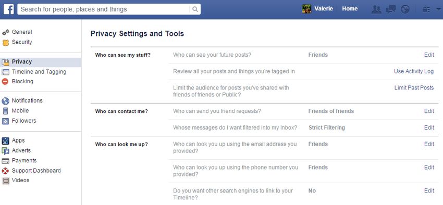
Task: Open notifications globe icon in top bar
Action: click(x=405, y=9)
